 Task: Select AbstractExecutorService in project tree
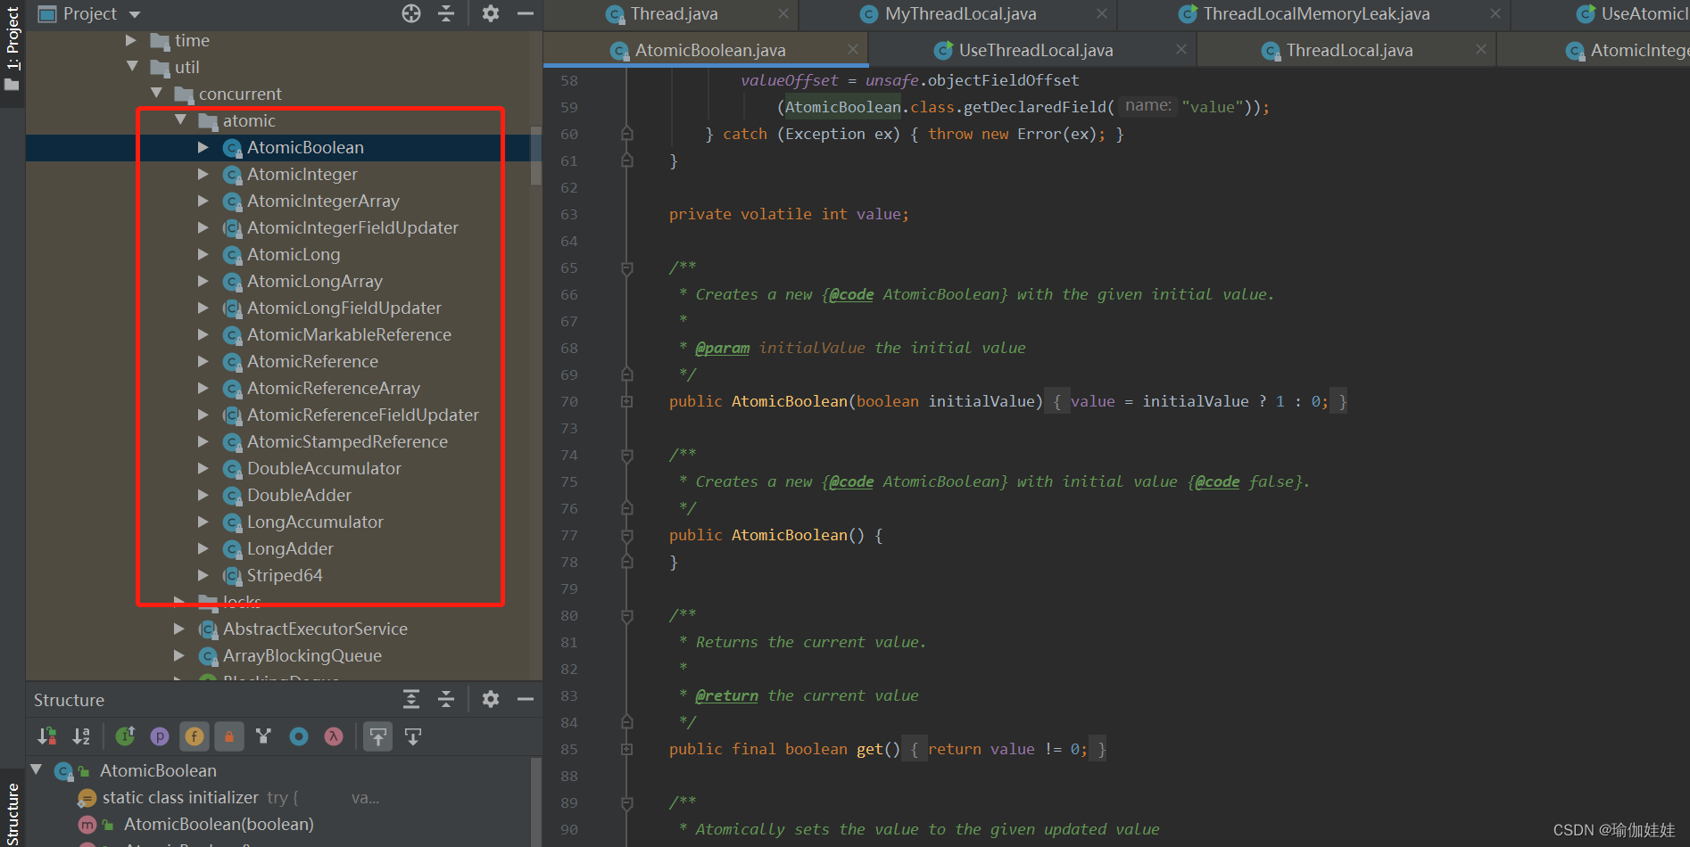coord(315,629)
